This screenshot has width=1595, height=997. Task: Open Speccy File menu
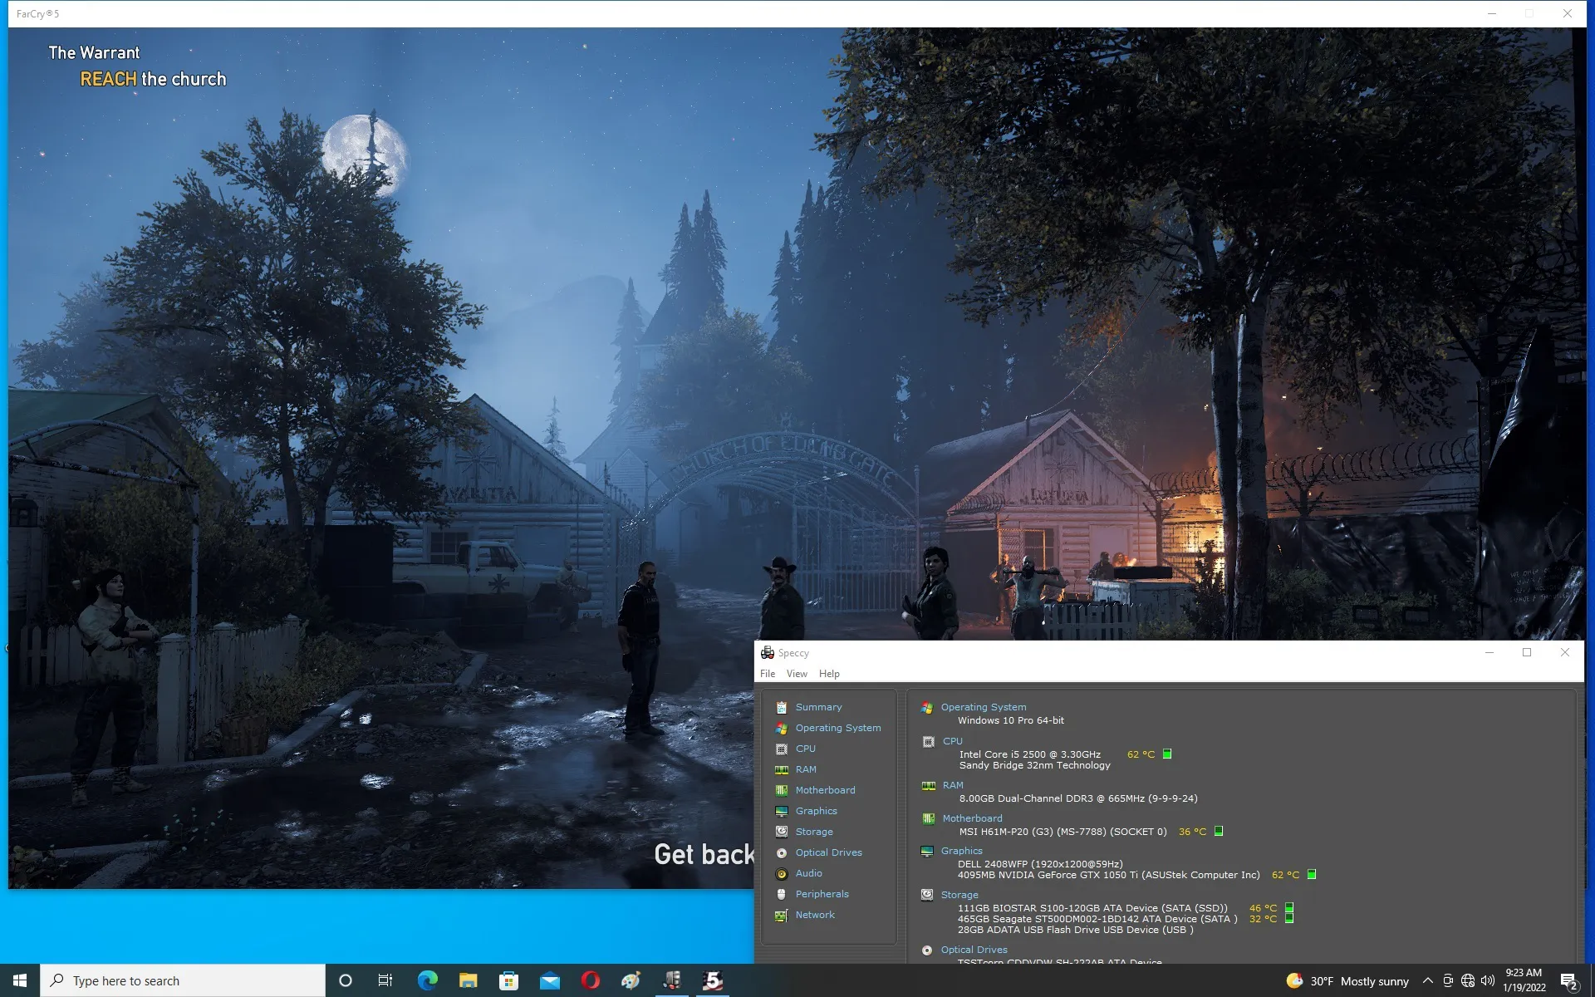coord(768,674)
